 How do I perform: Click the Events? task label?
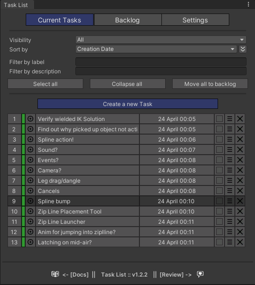pyautogui.click(x=87, y=160)
